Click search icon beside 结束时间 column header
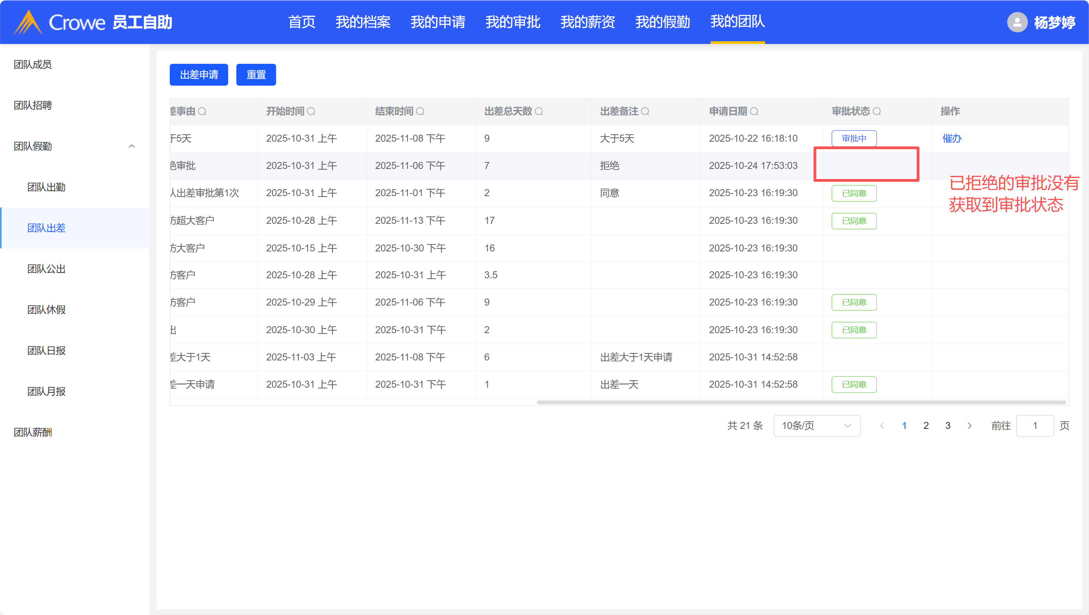The height and width of the screenshot is (615, 1089). 420,112
